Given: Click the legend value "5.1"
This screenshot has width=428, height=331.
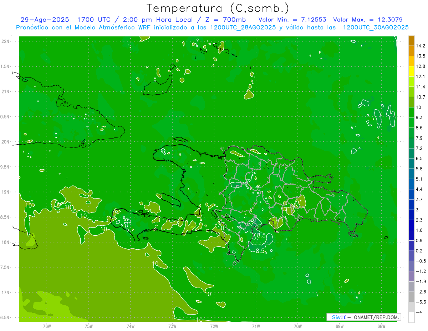Looking at the screenshot, I should (x=419, y=179).
